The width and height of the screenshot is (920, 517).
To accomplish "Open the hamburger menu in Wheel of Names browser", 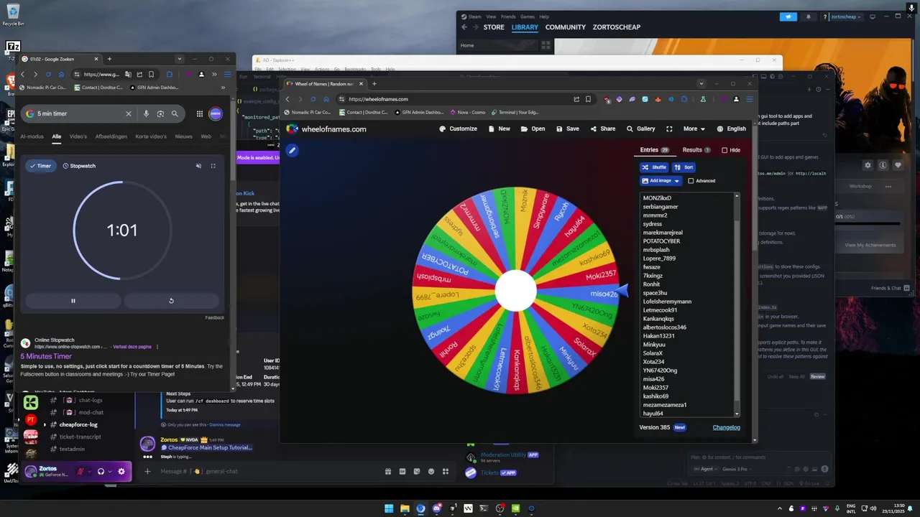I will [750, 99].
